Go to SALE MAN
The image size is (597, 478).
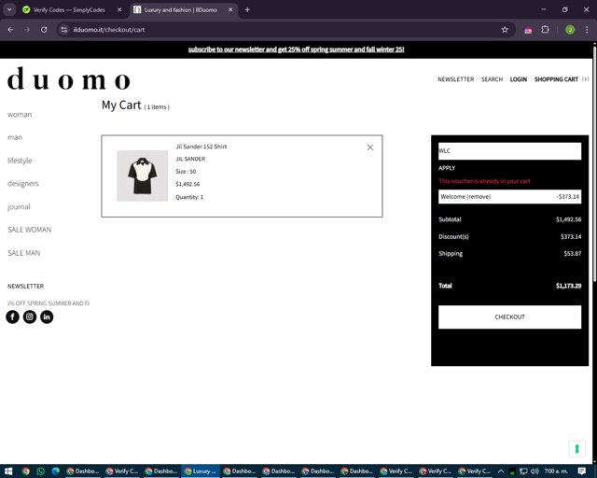(23, 253)
